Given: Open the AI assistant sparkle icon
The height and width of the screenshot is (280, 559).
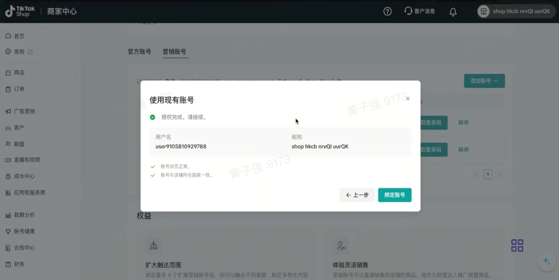Looking at the screenshot, I should (x=546, y=261).
